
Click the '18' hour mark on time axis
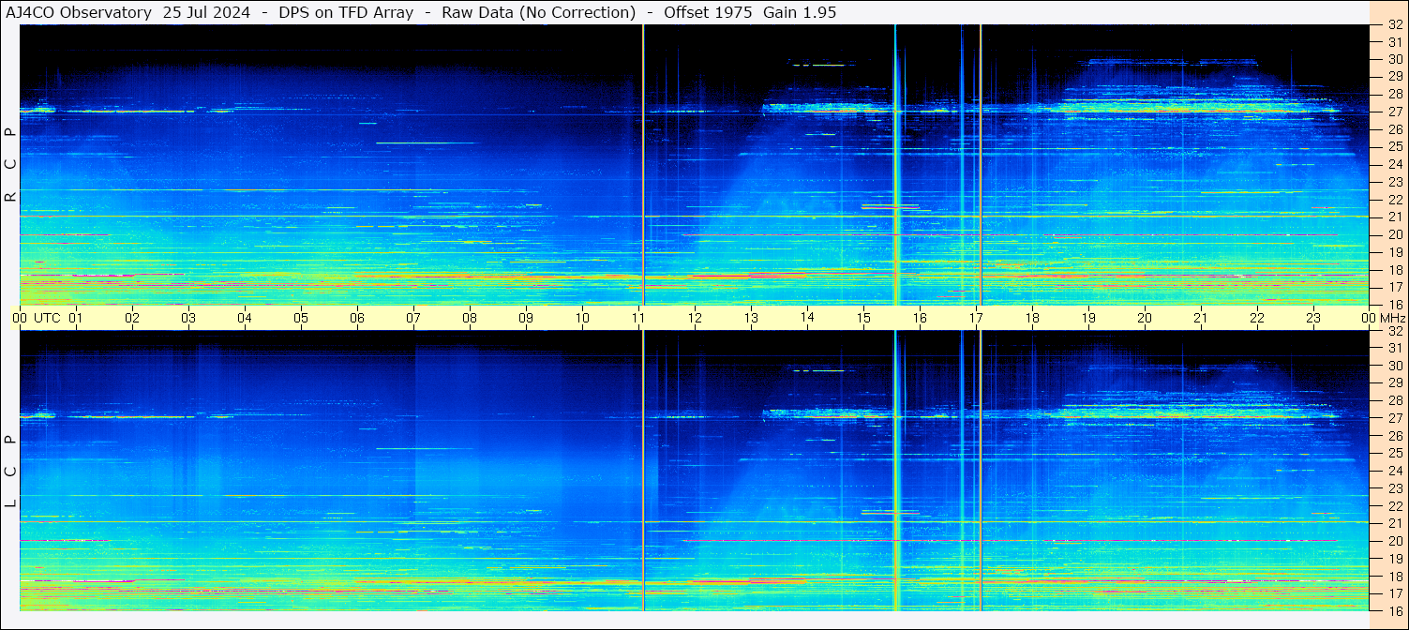point(1032,318)
